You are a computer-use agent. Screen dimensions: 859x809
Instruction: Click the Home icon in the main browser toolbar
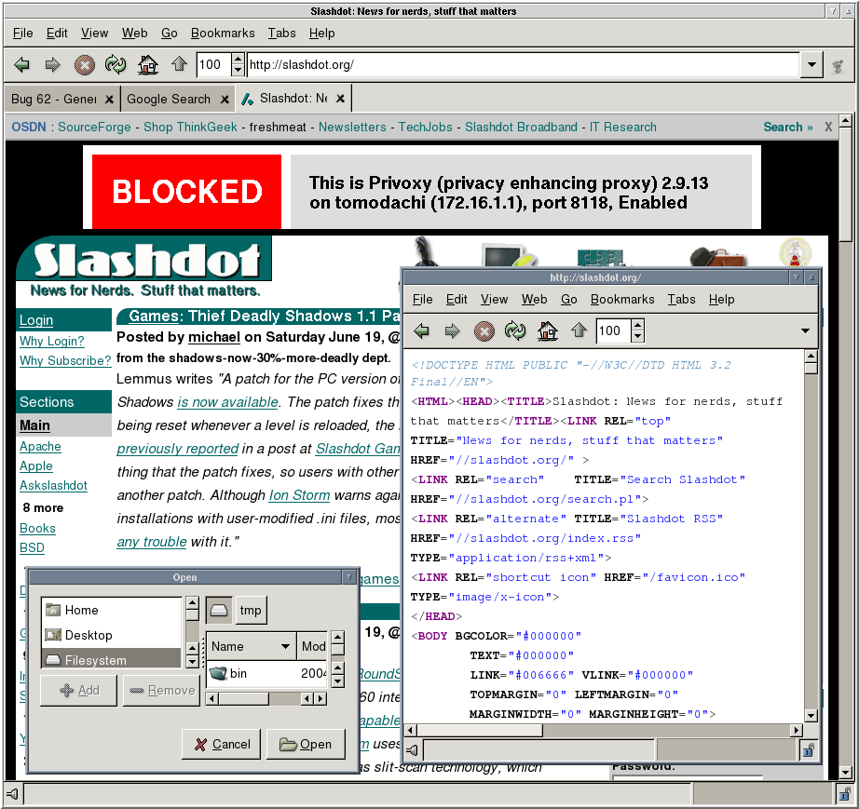(x=147, y=65)
